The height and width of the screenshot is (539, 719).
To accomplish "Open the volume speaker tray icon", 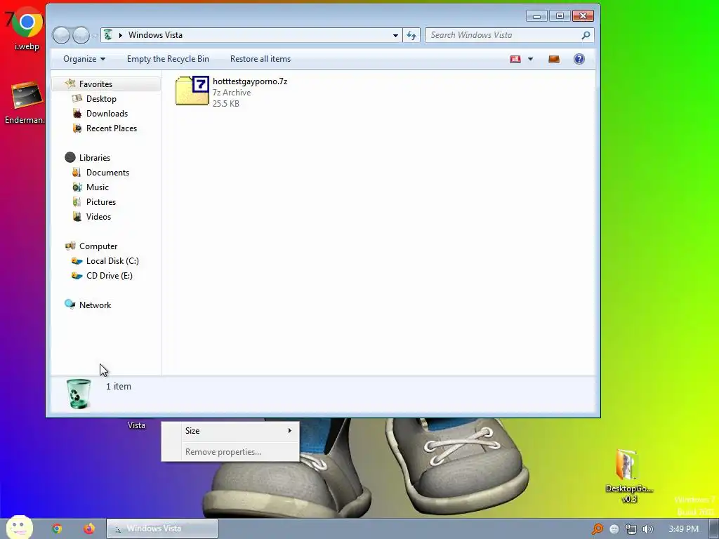I will click(x=648, y=529).
